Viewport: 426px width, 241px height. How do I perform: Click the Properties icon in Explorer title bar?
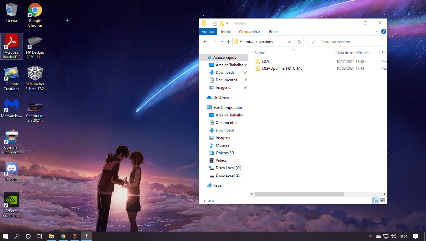(215, 23)
